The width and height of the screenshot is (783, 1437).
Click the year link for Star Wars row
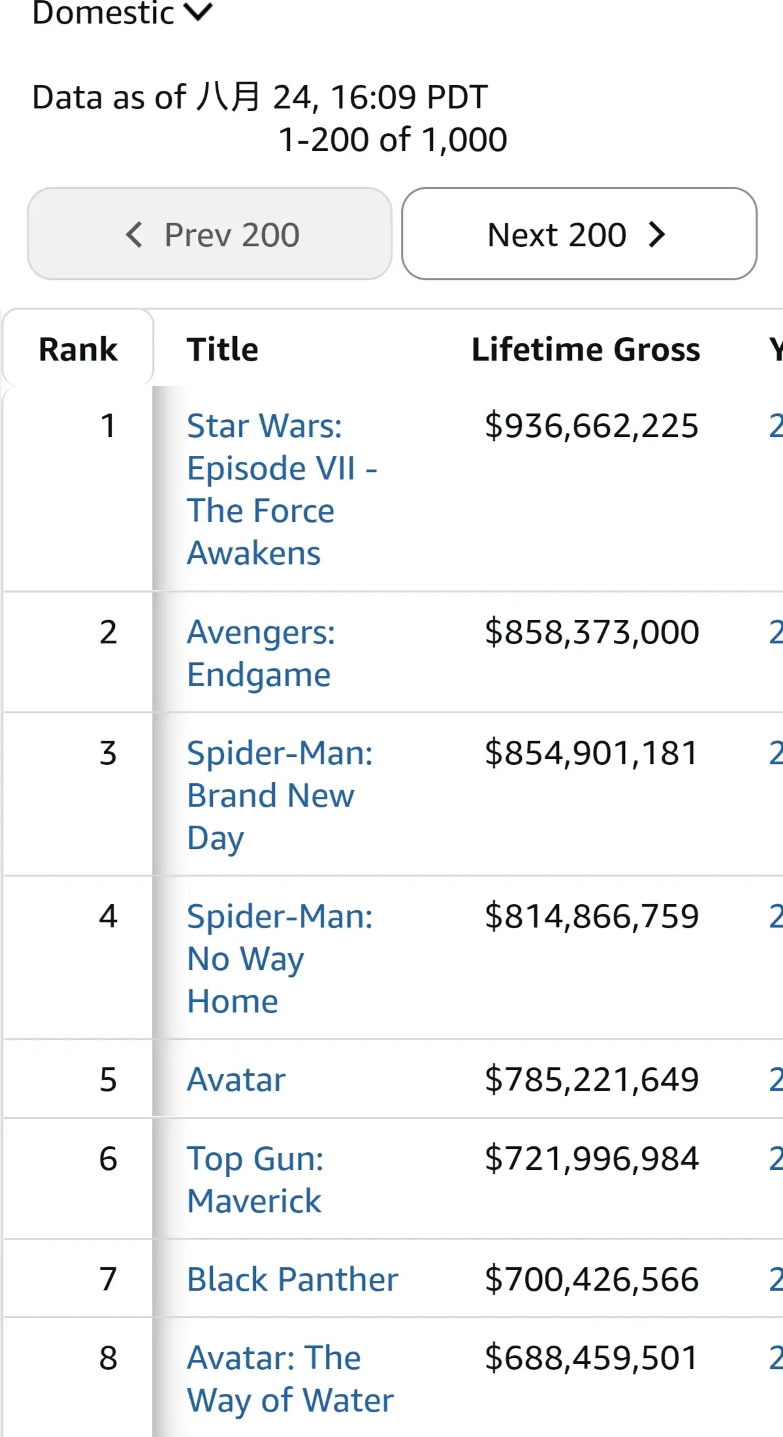776,426
